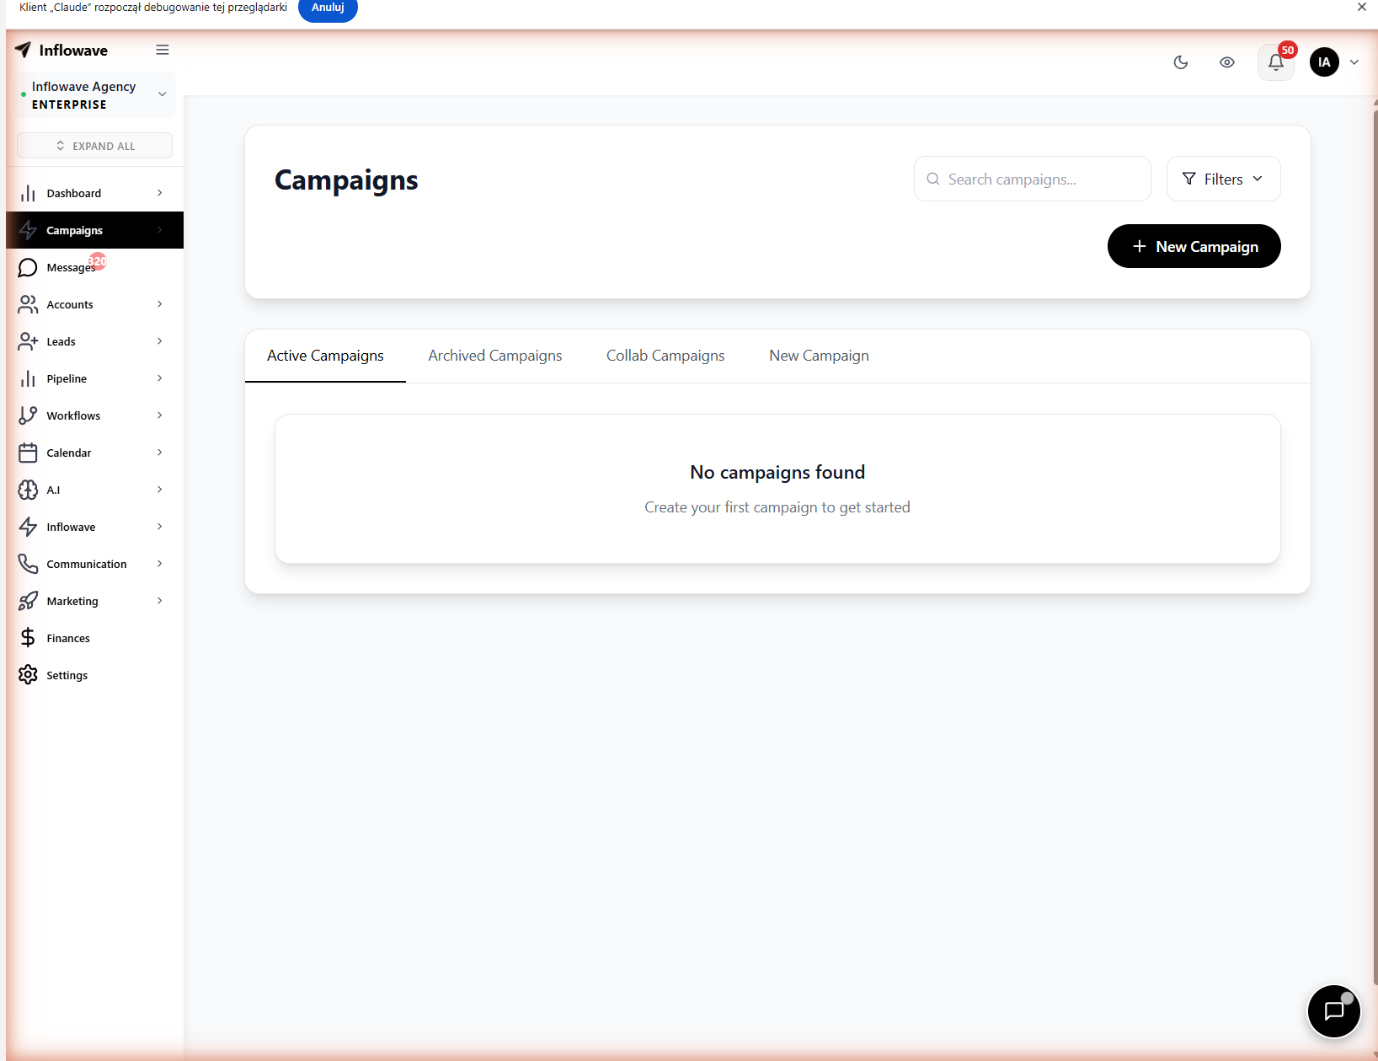Switch to the Archived Campaigns tab
This screenshot has width=1378, height=1061.
[494, 356]
